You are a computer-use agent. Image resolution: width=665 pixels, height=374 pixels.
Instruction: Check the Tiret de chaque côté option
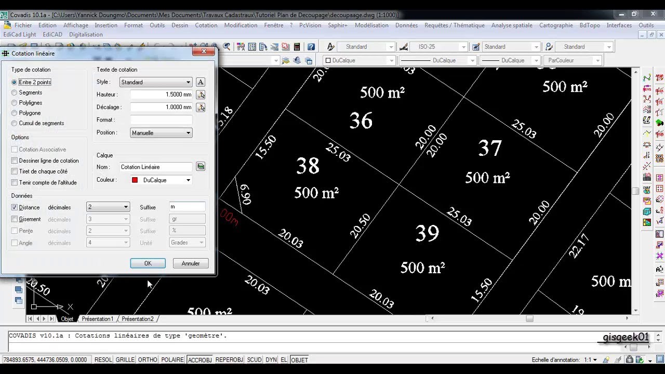(x=15, y=171)
